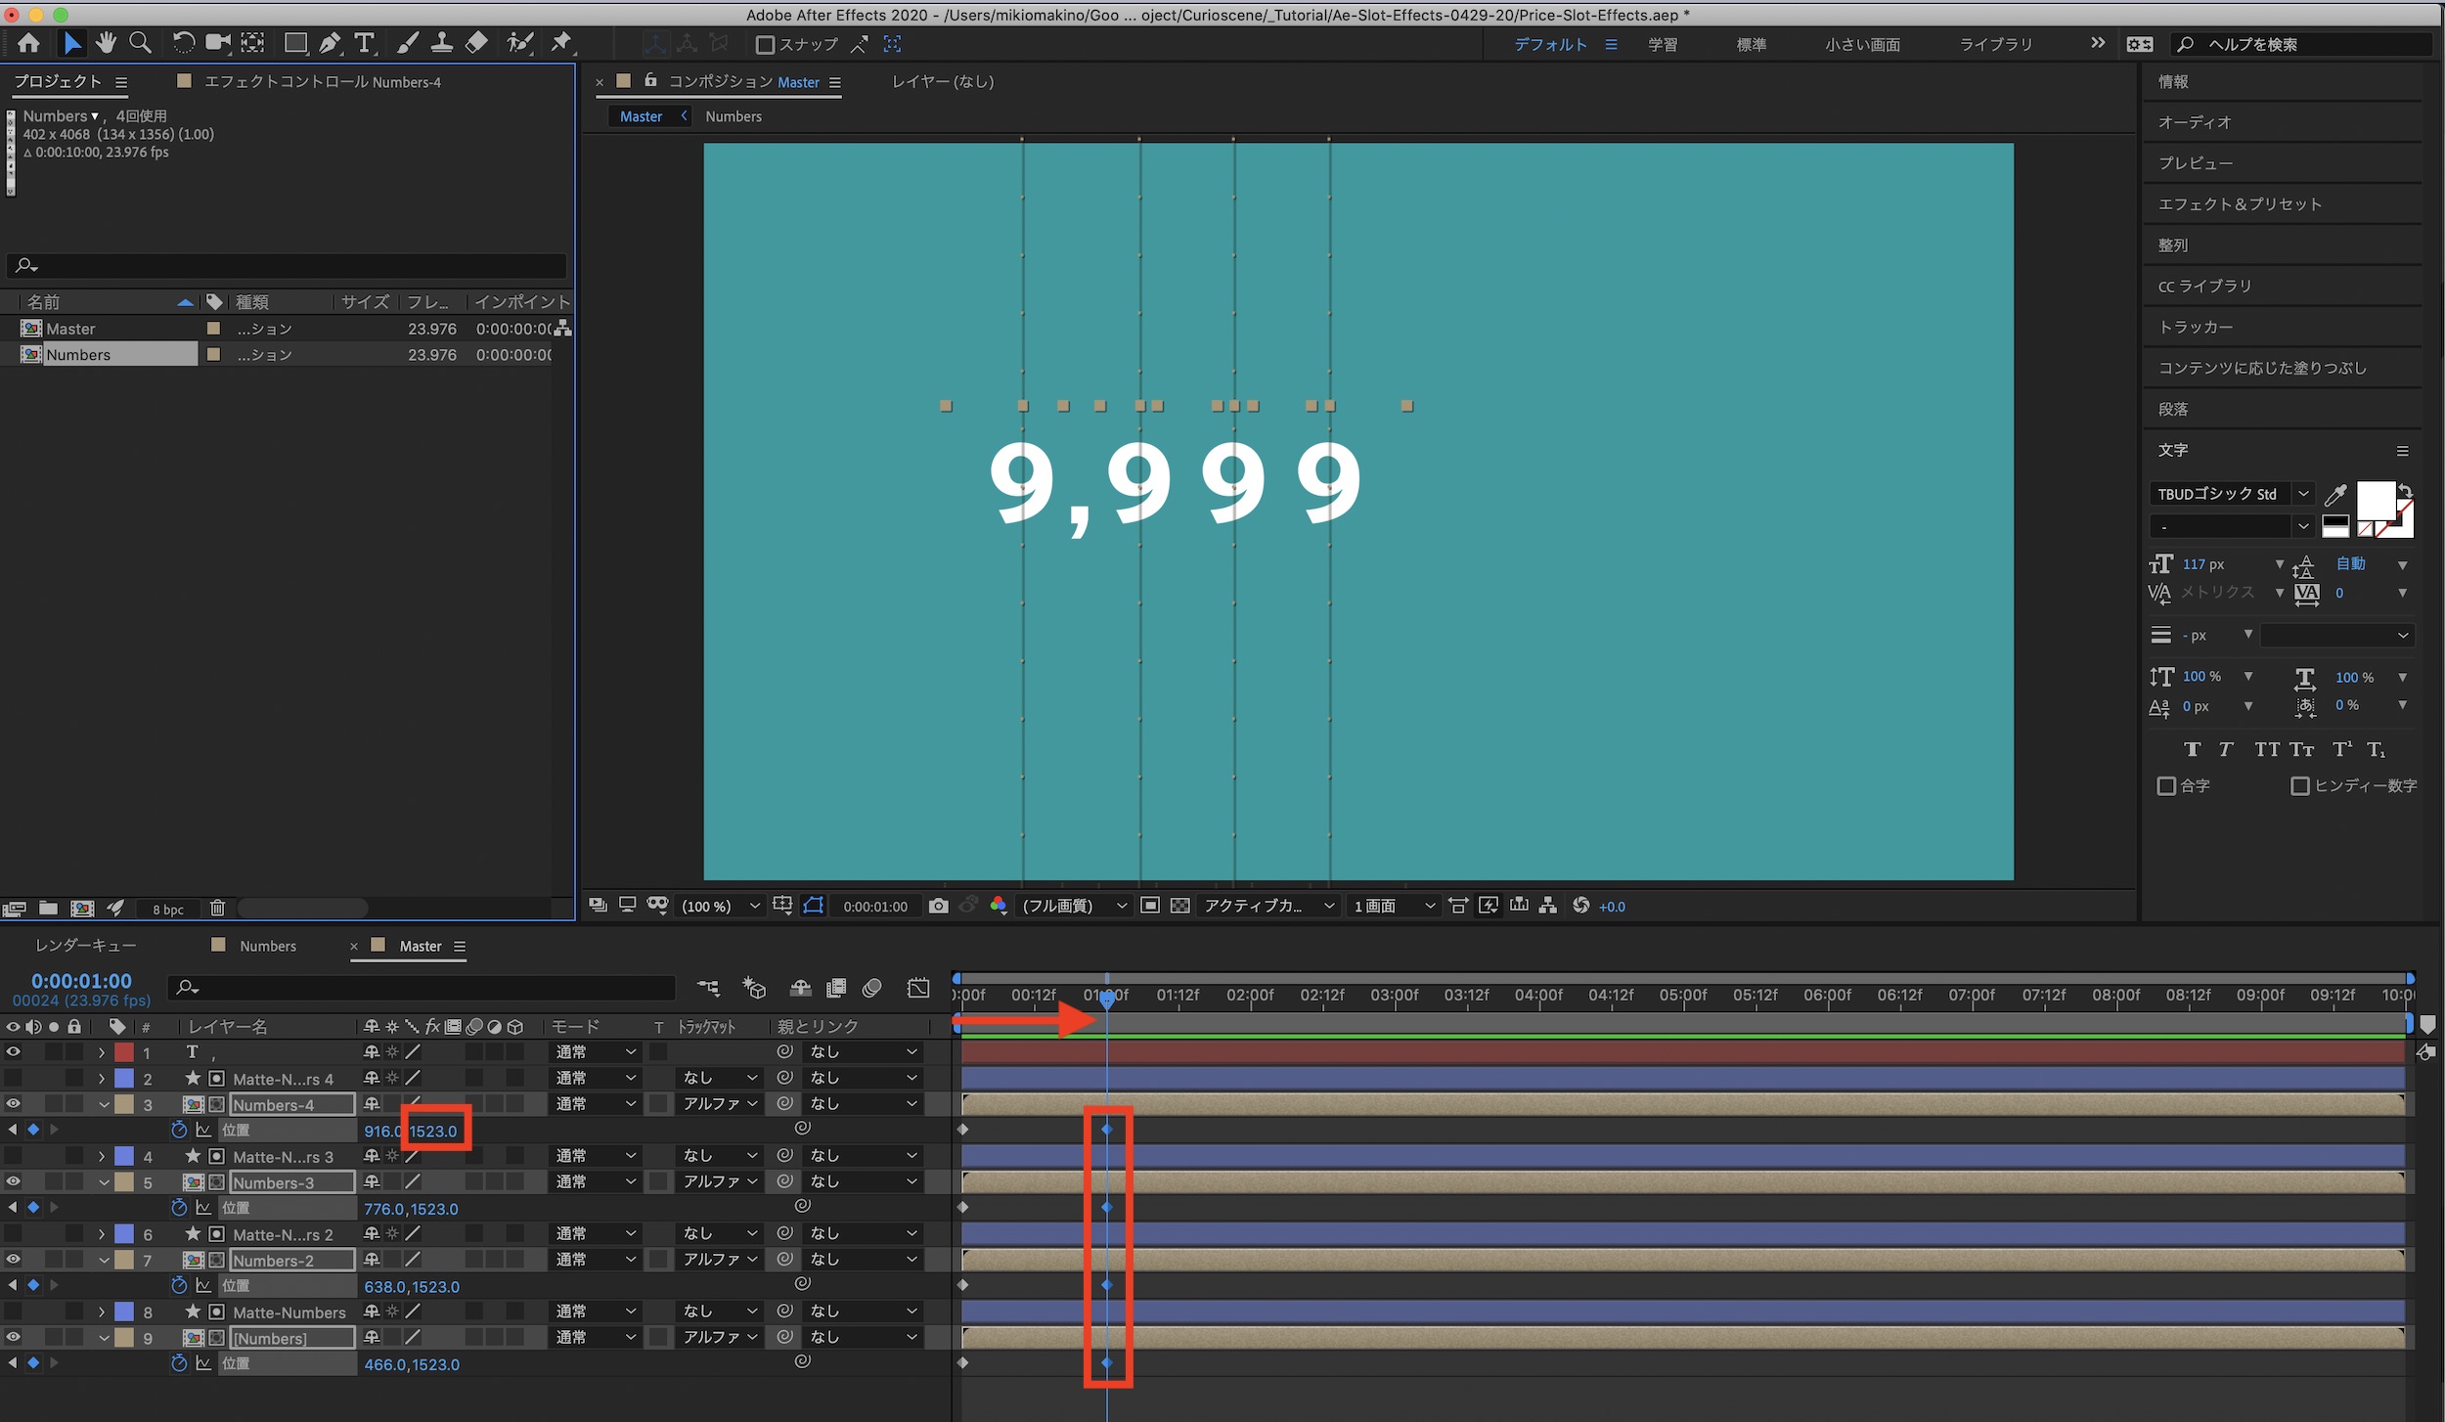
Task: Activate the Puppet Pin tool
Action: 561,43
